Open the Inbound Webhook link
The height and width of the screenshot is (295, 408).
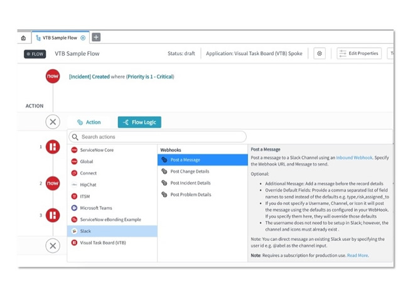pyautogui.click(x=354, y=158)
